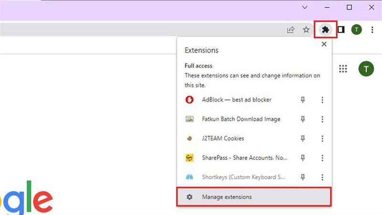
Task: Minimize the Chrome window
Action: pos(327,7)
